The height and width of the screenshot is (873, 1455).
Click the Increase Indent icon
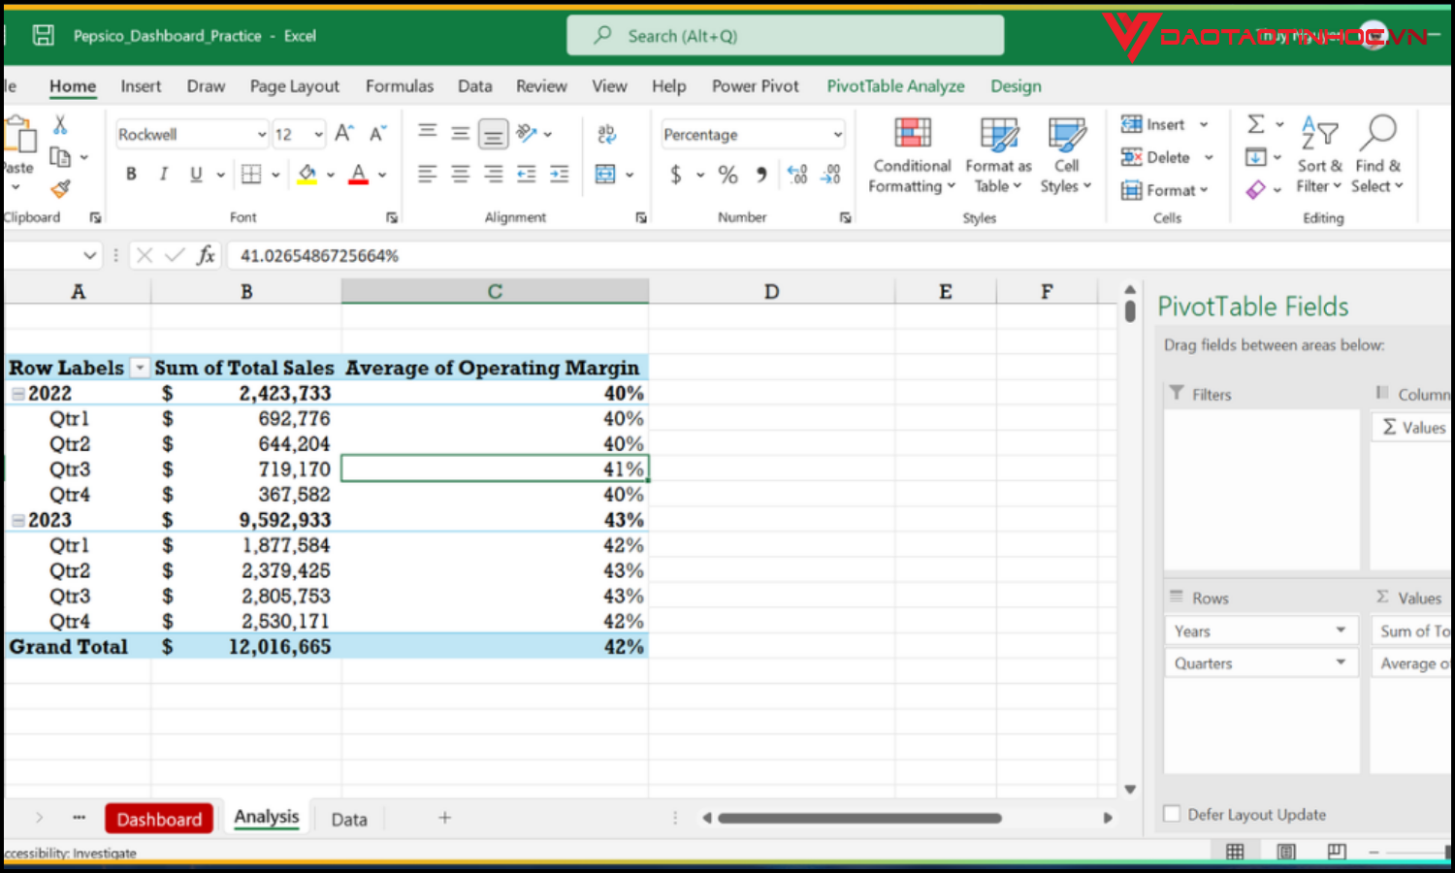(x=560, y=174)
